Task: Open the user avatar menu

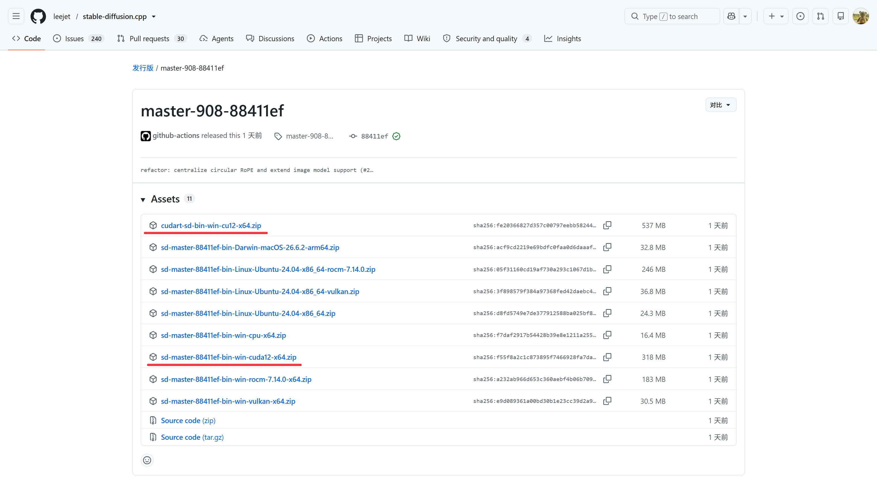Action: tap(861, 16)
